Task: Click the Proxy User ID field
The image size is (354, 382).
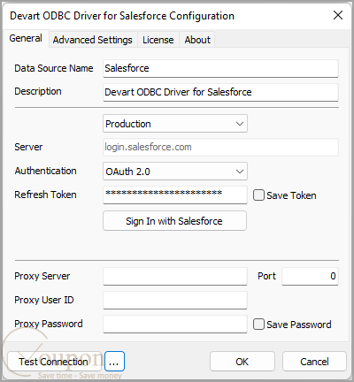Action: point(175,300)
